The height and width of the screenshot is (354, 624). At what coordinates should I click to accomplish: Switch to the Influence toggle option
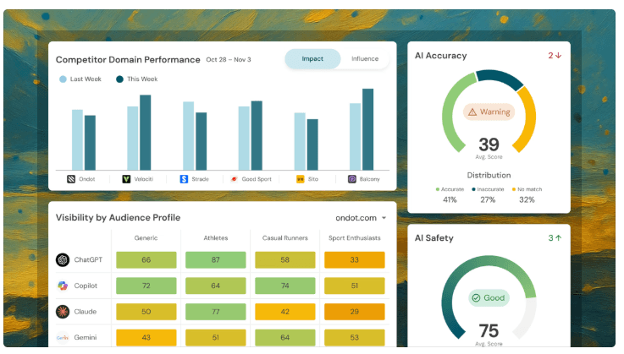coord(365,59)
